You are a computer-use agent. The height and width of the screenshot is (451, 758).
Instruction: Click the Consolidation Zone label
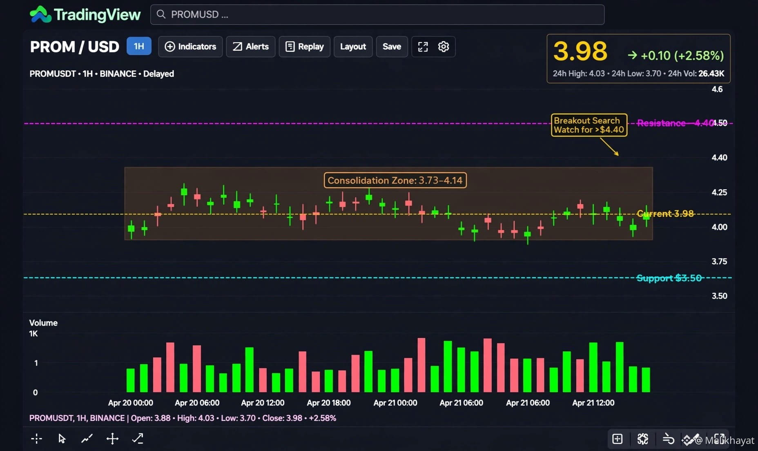pos(395,180)
